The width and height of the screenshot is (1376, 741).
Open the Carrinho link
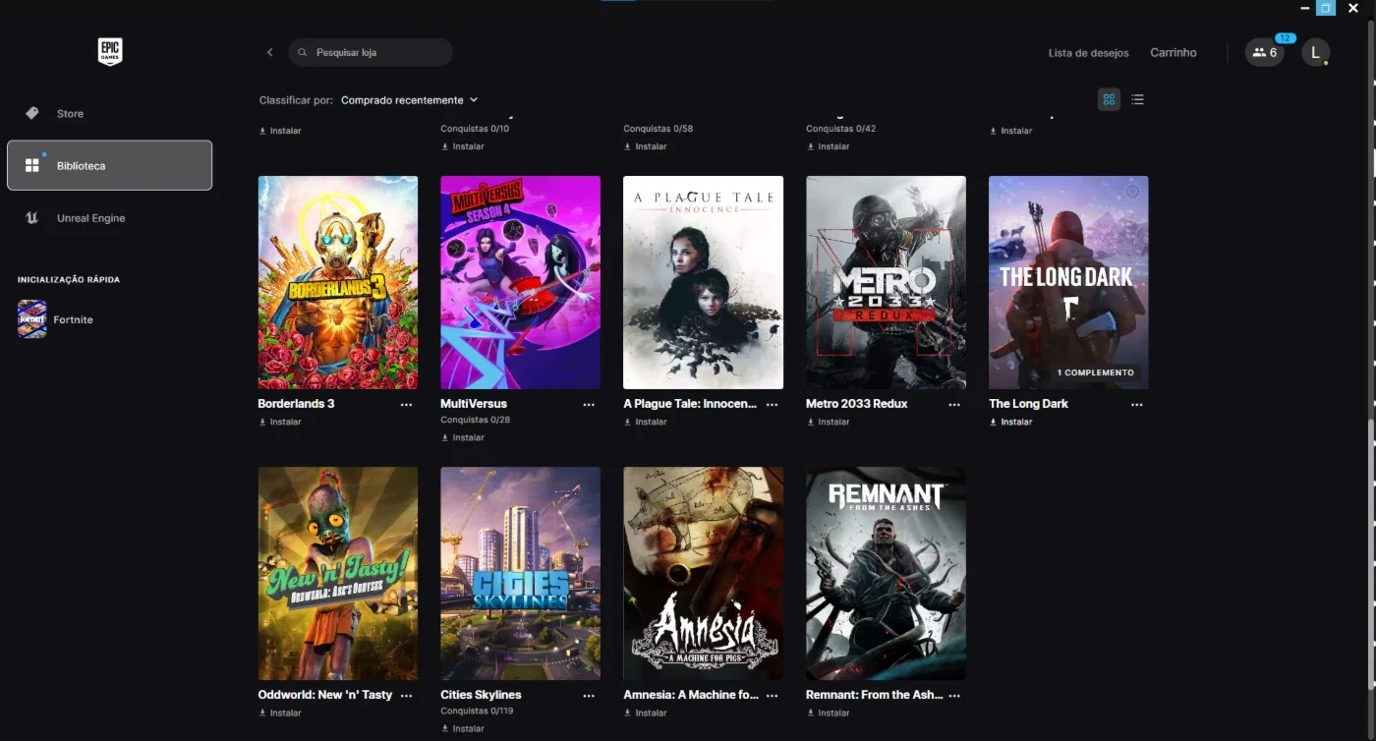pyautogui.click(x=1174, y=53)
